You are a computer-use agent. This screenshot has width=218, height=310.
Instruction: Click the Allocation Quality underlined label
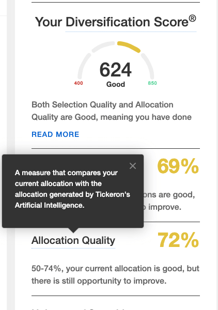click(x=73, y=240)
